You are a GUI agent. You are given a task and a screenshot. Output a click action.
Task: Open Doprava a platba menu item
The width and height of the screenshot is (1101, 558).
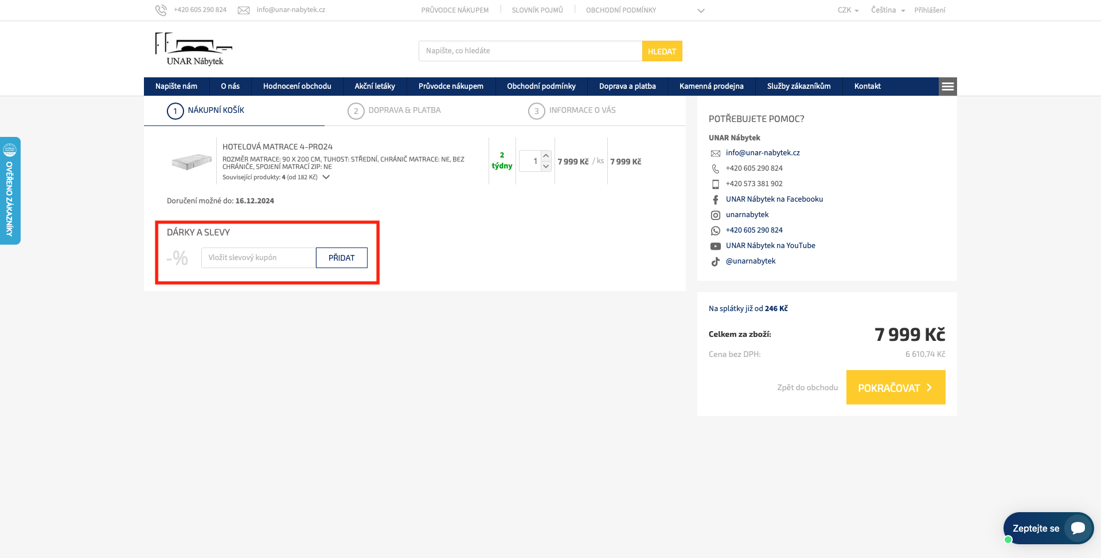coord(627,87)
